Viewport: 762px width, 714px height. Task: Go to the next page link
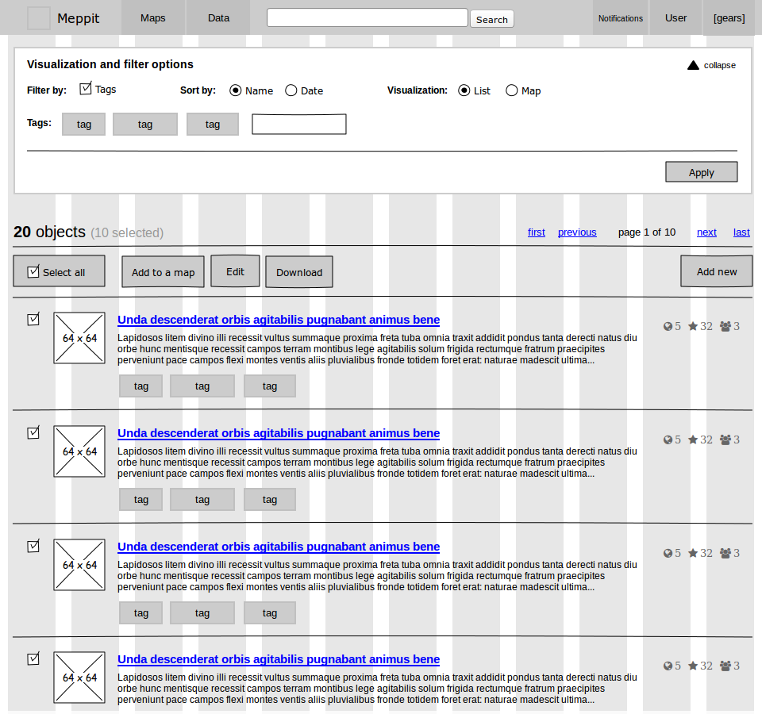coord(706,232)
